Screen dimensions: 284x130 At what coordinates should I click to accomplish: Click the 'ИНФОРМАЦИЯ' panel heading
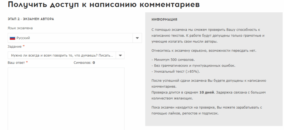pos(164,20)
